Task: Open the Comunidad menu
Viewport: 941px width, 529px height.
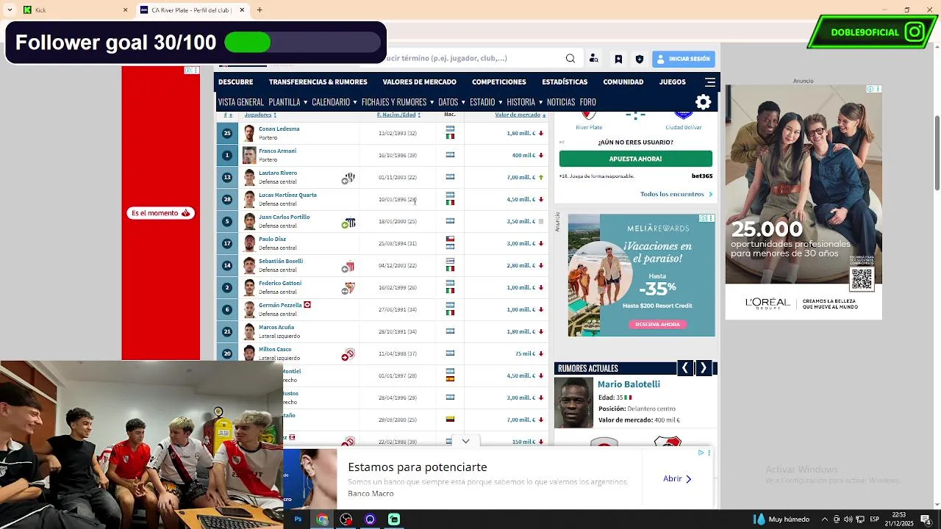Action: (x=623, y=82)
